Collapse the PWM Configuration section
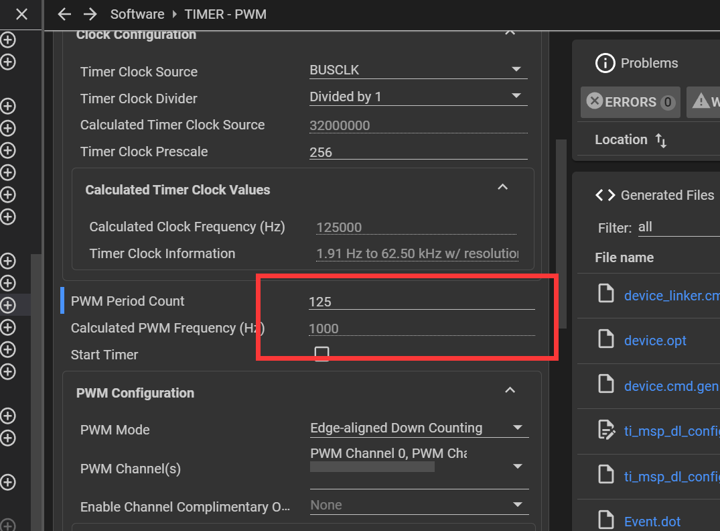 coord(510,390)
